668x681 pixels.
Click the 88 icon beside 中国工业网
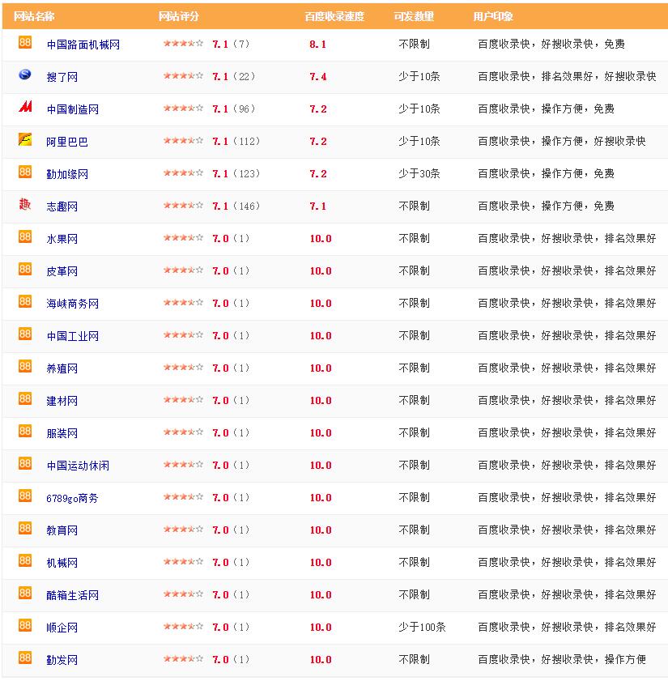point(25,334)
